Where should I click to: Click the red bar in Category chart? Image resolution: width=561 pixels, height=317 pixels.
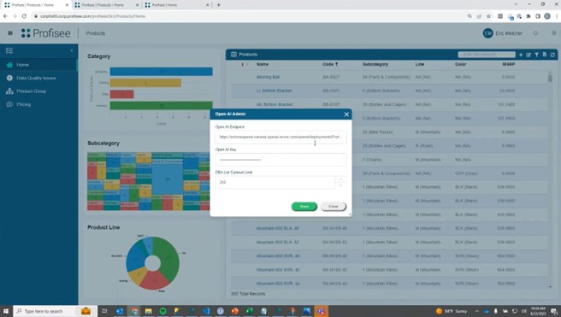[x=121, y=94]
